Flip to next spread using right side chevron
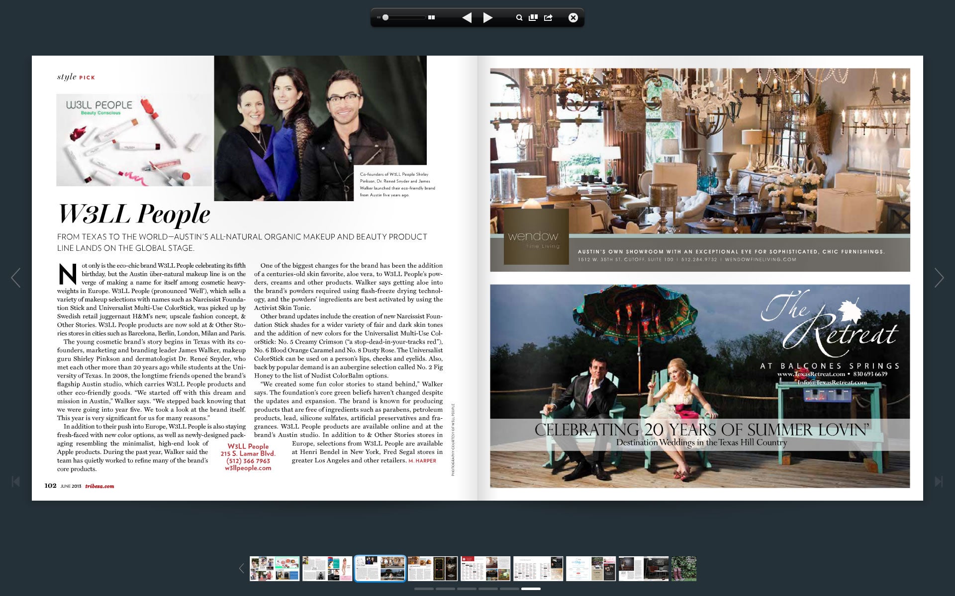The height and width of the screenshot is (596, 955). click(x=939, y=278)
